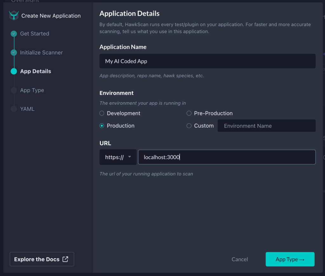Select the Custom environment radio button
325x276 pixels.
pos(189,126)
